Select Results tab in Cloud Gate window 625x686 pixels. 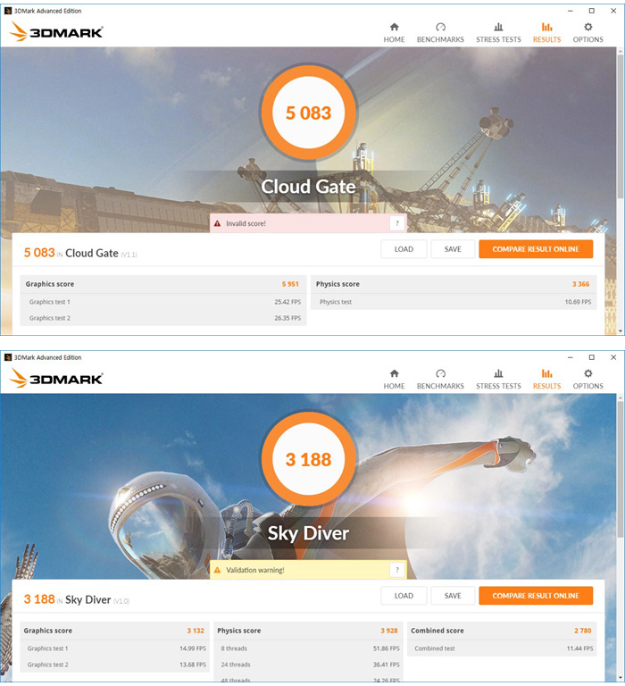point(546,33)
